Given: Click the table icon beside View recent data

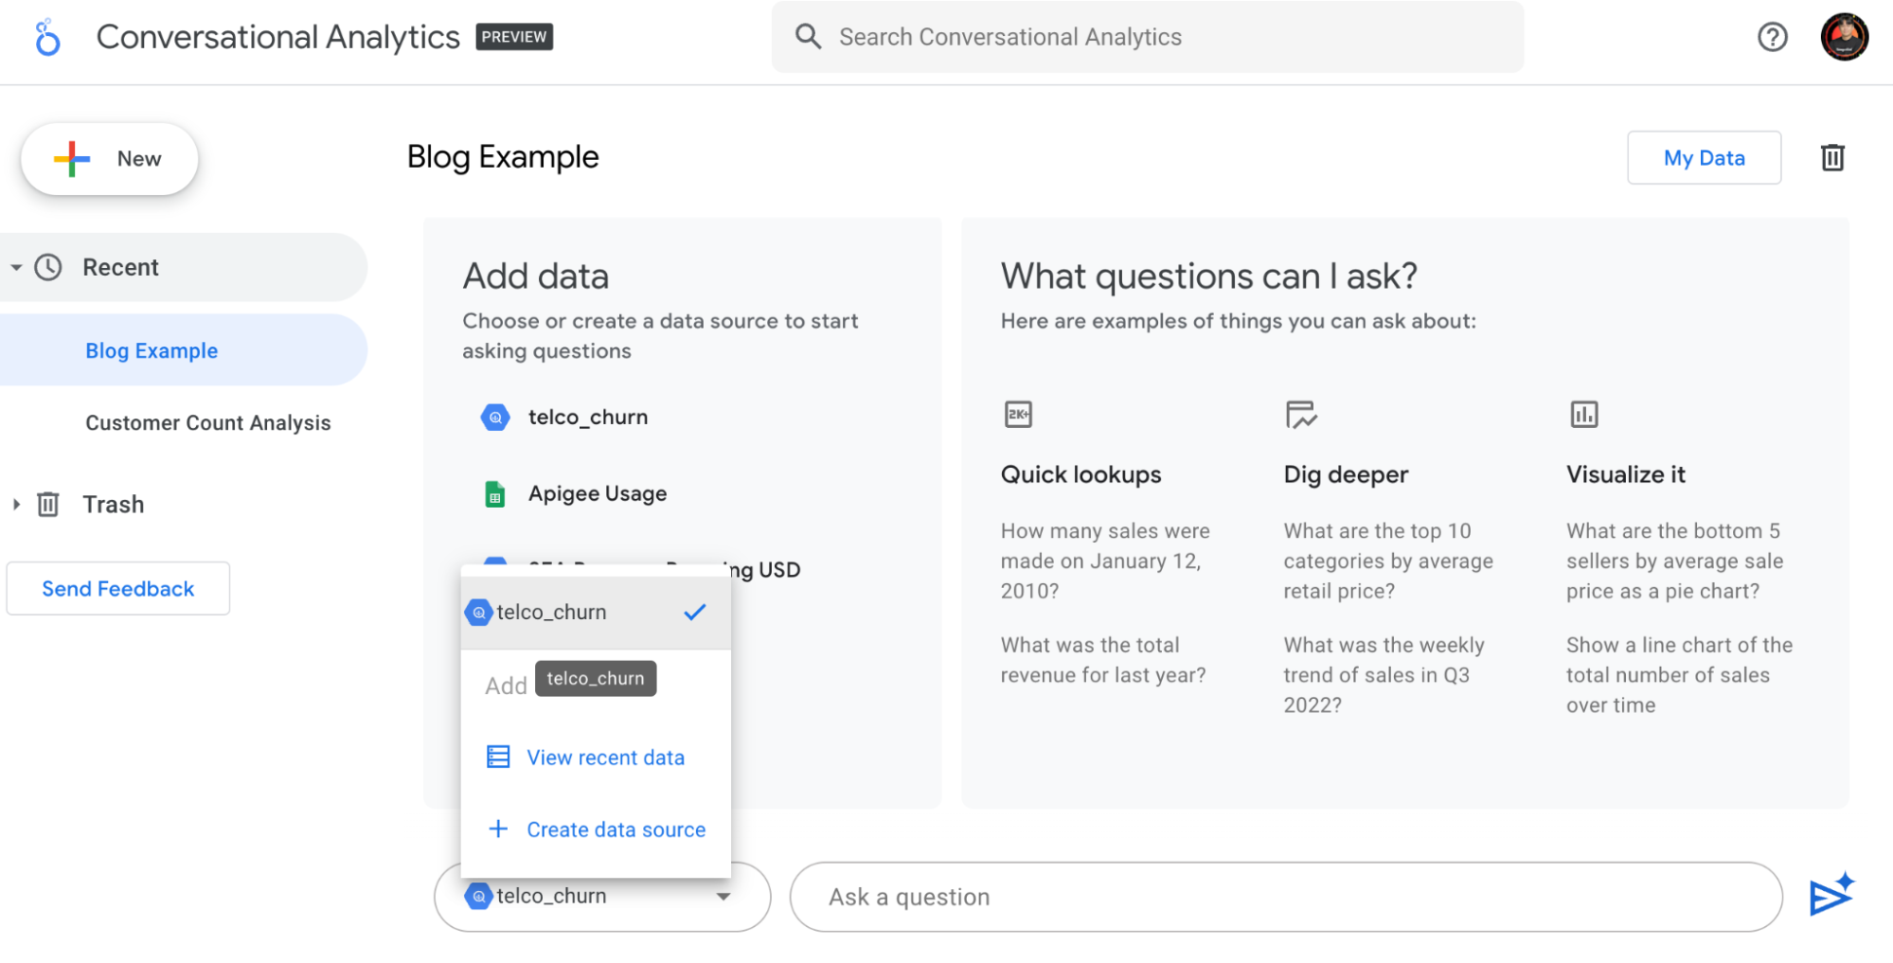Looking at the screenshot, I should pyautogui.click(x=498, y=757).
